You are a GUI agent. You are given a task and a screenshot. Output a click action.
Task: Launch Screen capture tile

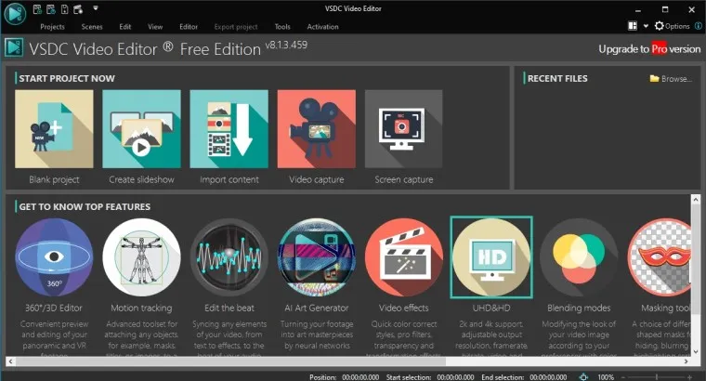[403, 129]
